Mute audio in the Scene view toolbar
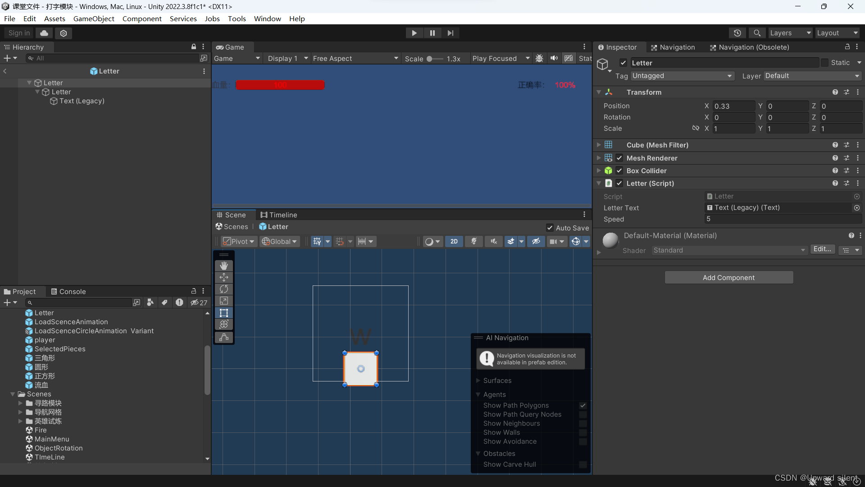Image resolution: width=865 pixels, height=487 pixels. (x=493, y=241)
